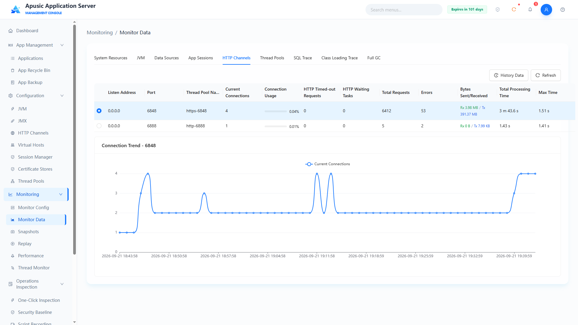Open the Applications sidebar item
The height and width of the screenshot is (325, 578).
click(x=36, y=58)
